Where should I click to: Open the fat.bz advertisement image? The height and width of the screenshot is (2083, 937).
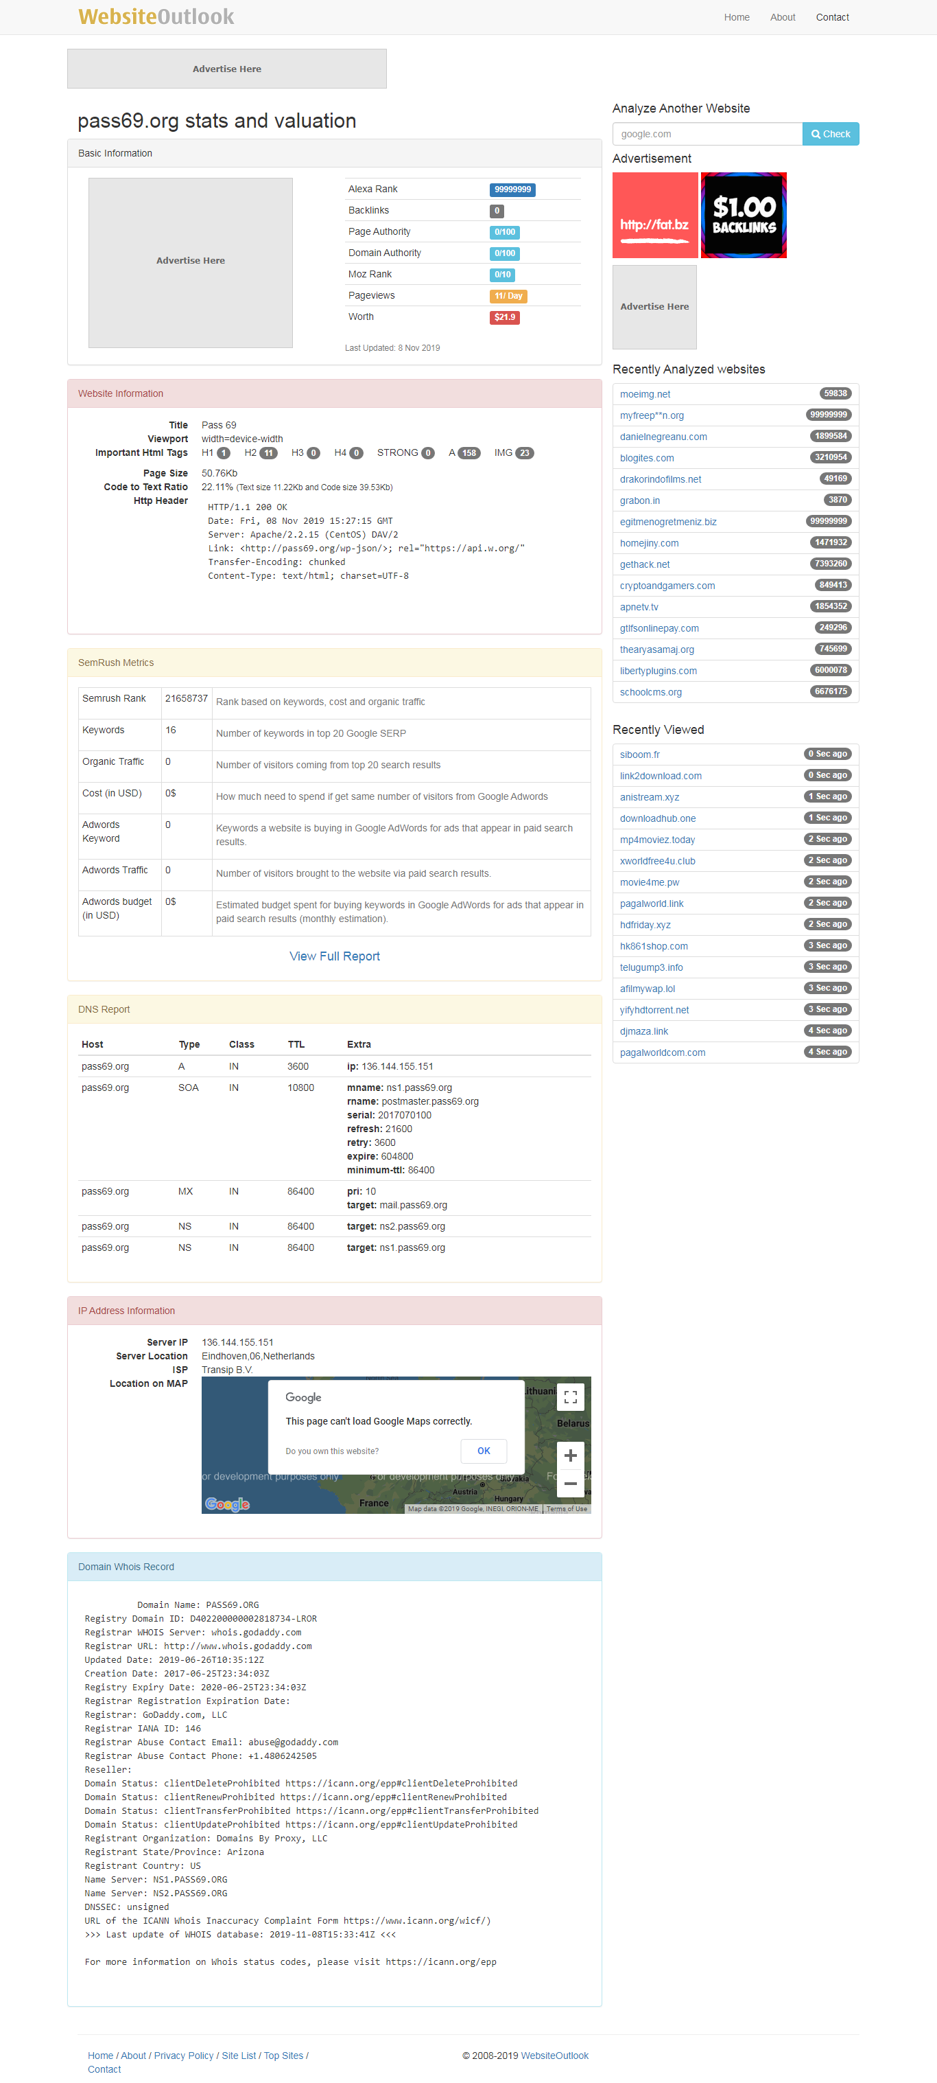655,215
